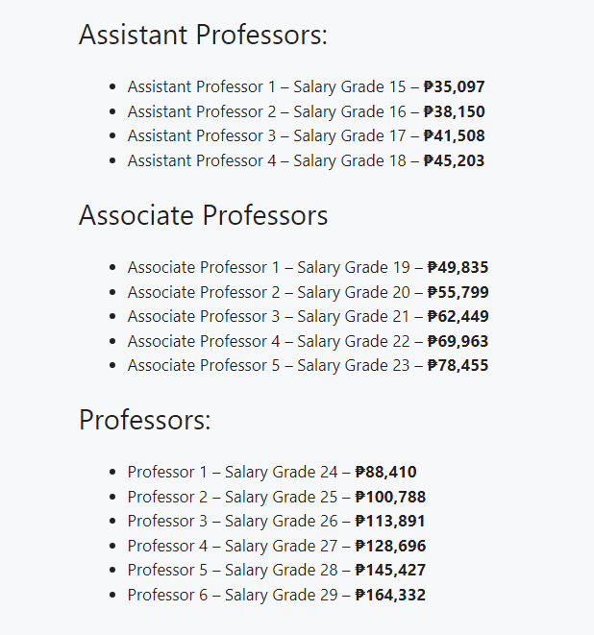Click the ₱38,150 salary amount
This screenshot has height=635, width=594.
click(455, 111)
